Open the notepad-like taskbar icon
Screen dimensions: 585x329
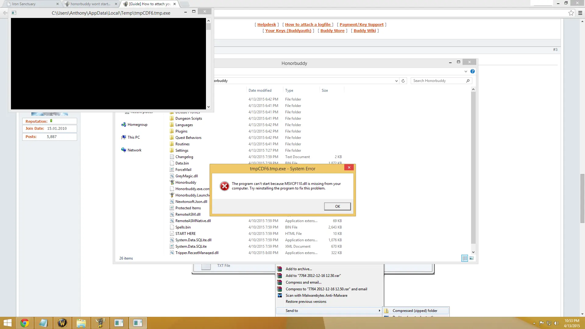[43, 323]
